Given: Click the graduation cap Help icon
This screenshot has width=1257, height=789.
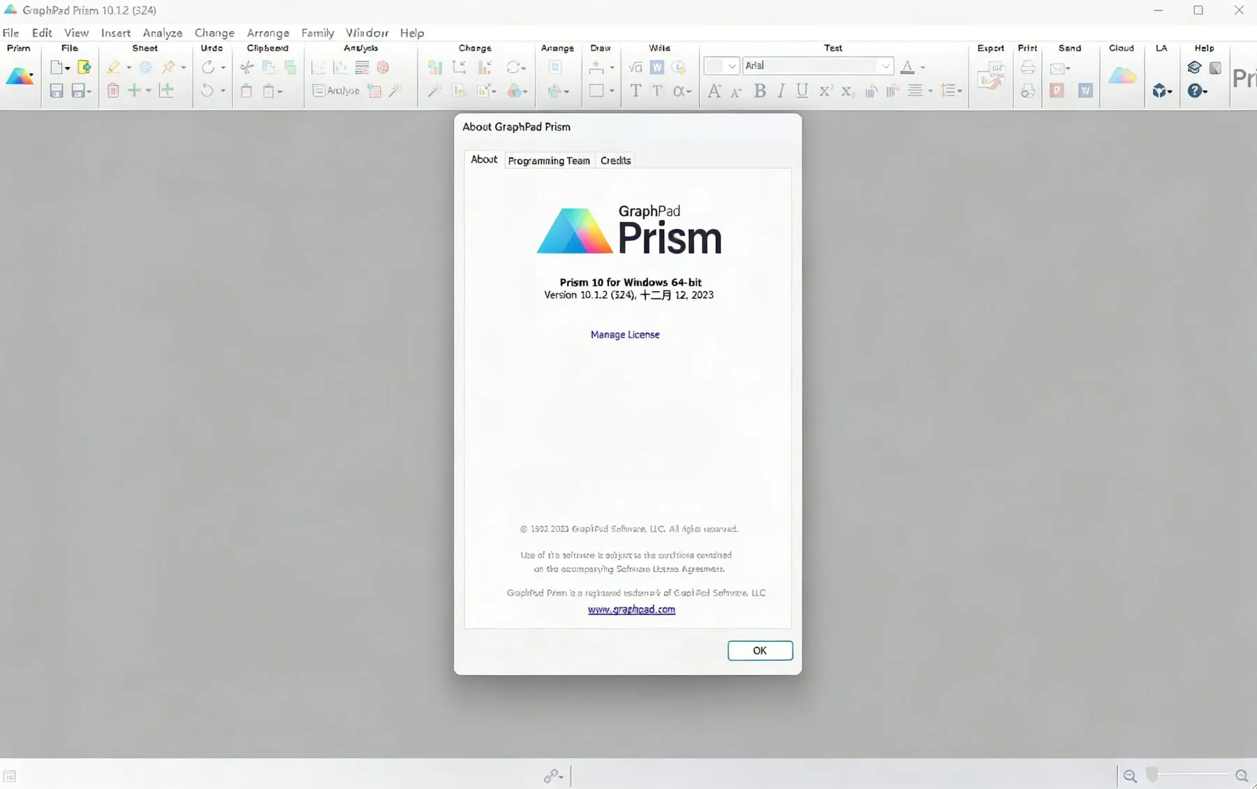Looking at the screenshot, I should [1194, 67].
